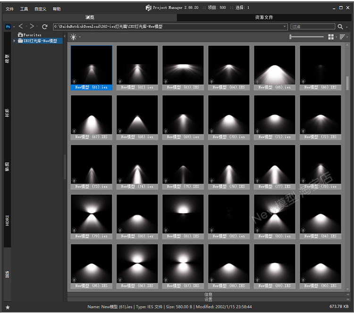Expand the 设置 panel bar
Image resolution: width=354 pixels, height=314 pixels.
tap(208, 299)
